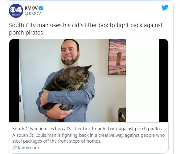Click the tabby cat in the photo
Viewport: 180px width, 154px height.
tap(68, 85)
